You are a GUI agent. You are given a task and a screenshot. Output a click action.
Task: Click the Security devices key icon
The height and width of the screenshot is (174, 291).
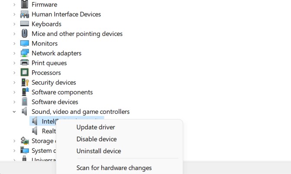(x=25, y=83)
